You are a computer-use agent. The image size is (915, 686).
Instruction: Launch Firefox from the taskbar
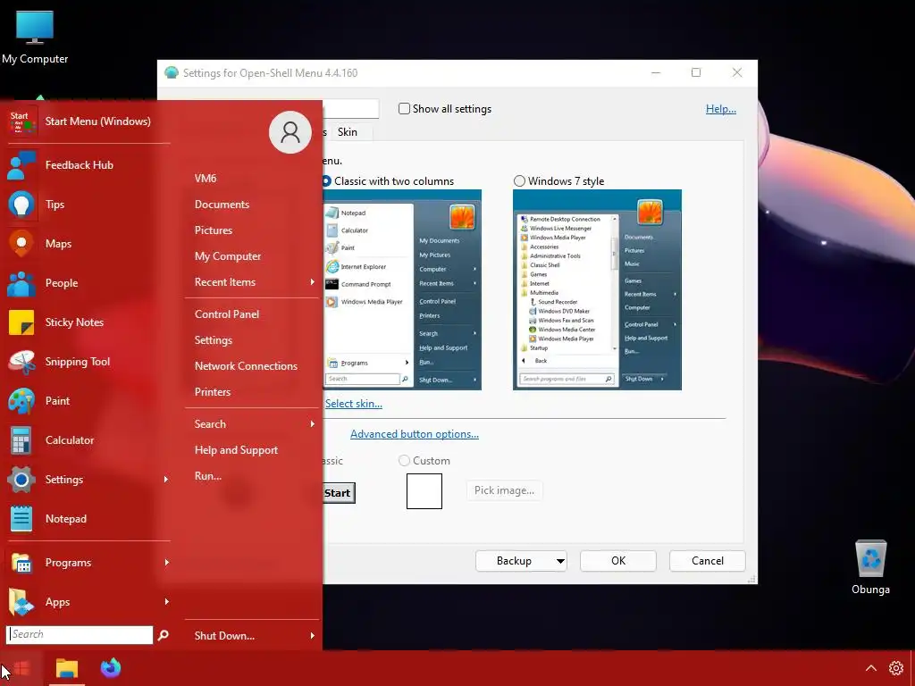110,668
